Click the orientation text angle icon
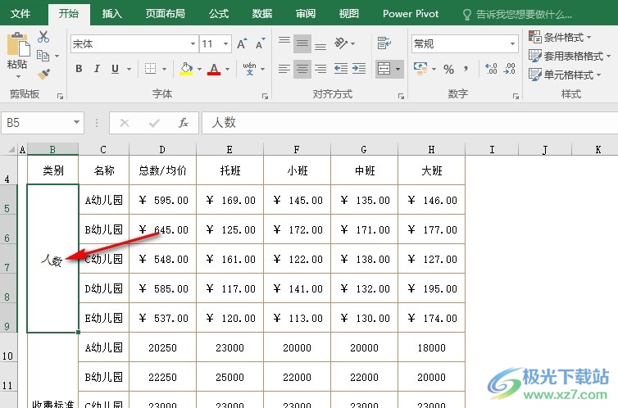 [x=343, y=43]
